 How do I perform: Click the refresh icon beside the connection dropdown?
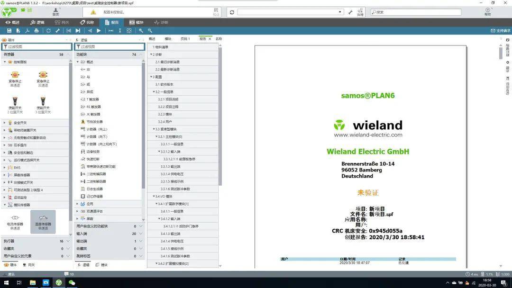232,12
